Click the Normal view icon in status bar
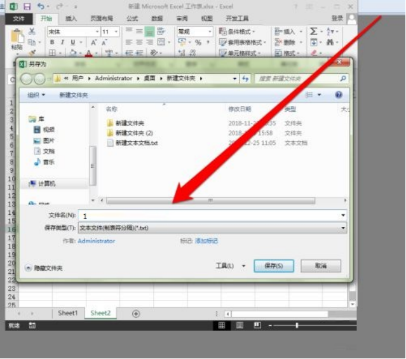Image resolution: width=406 pixels, height=359 pixels. 222,325
